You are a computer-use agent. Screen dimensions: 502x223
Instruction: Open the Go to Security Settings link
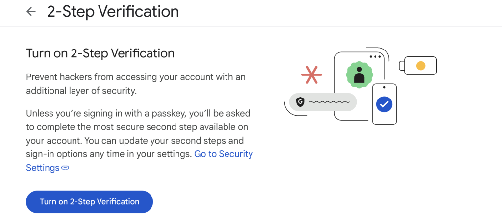[x=224, y=154]
